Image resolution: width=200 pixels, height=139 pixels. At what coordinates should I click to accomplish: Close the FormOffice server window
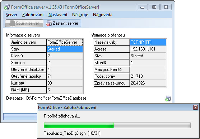(166, 7)
